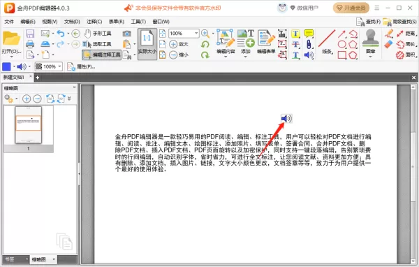Switch to the 新建文档1 document tab
The width and height of the screenshot is (419, 267).
pos(14,78)
